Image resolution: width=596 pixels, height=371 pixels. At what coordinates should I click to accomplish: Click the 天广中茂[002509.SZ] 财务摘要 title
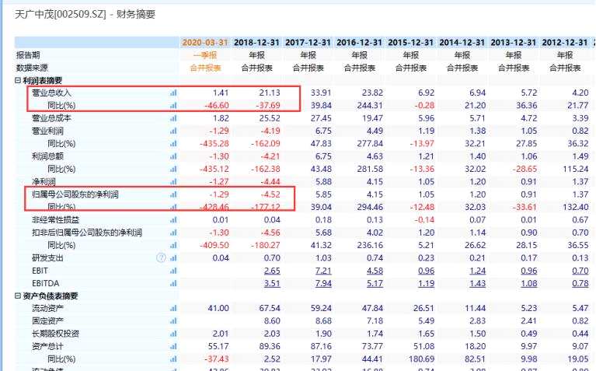tap(85, 15)
